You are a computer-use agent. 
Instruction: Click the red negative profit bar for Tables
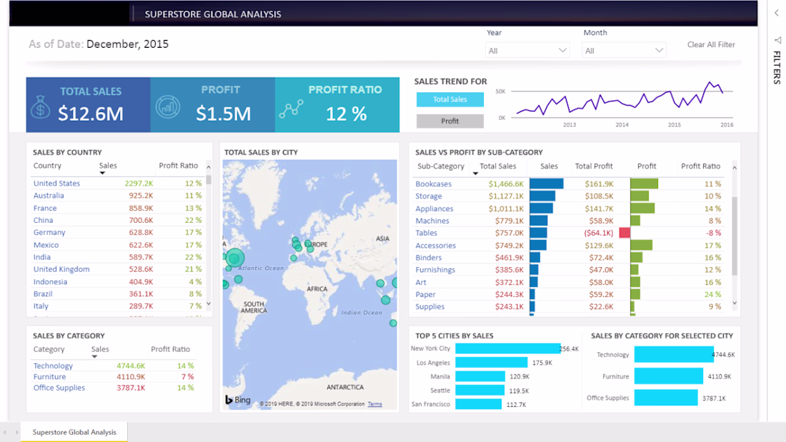coord(625,233)
